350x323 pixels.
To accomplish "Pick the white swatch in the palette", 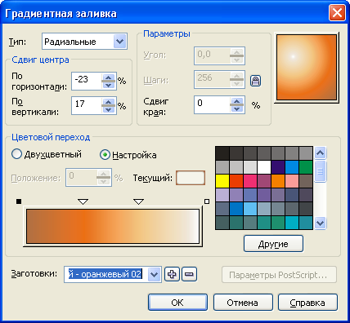I will (264, 167).
